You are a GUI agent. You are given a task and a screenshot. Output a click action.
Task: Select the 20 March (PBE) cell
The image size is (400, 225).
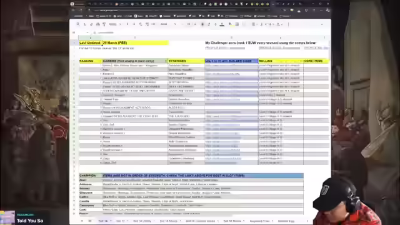135,43
